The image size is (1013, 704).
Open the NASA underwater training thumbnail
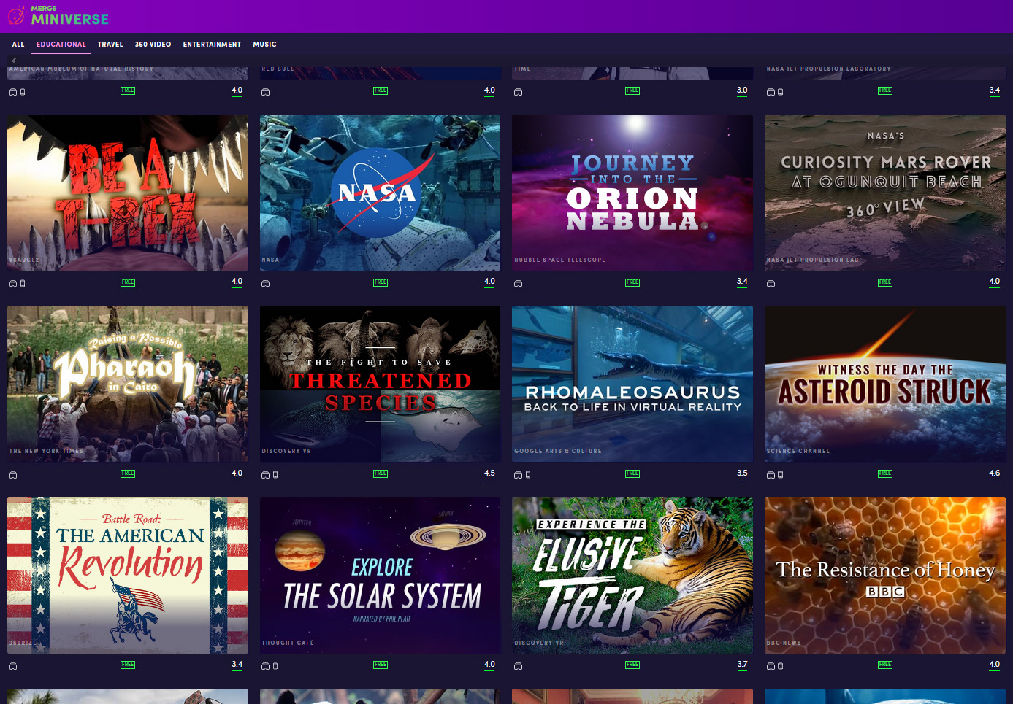380,193
